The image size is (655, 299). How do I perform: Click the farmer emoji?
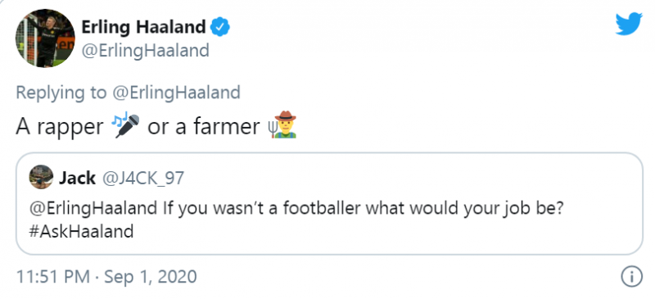click(x=282, y=125)
